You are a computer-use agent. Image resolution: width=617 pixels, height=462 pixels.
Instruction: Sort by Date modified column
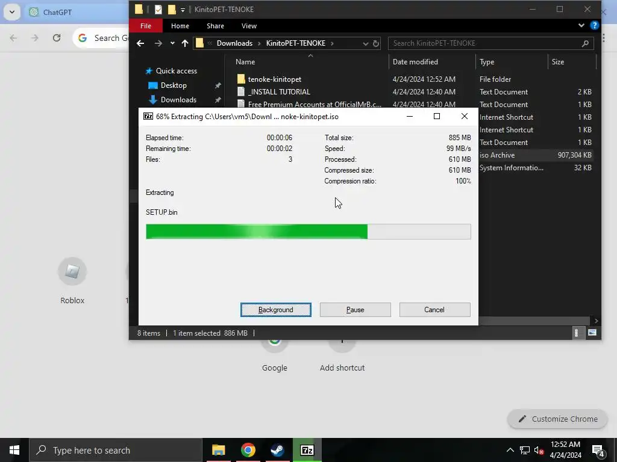coord(415,62)
